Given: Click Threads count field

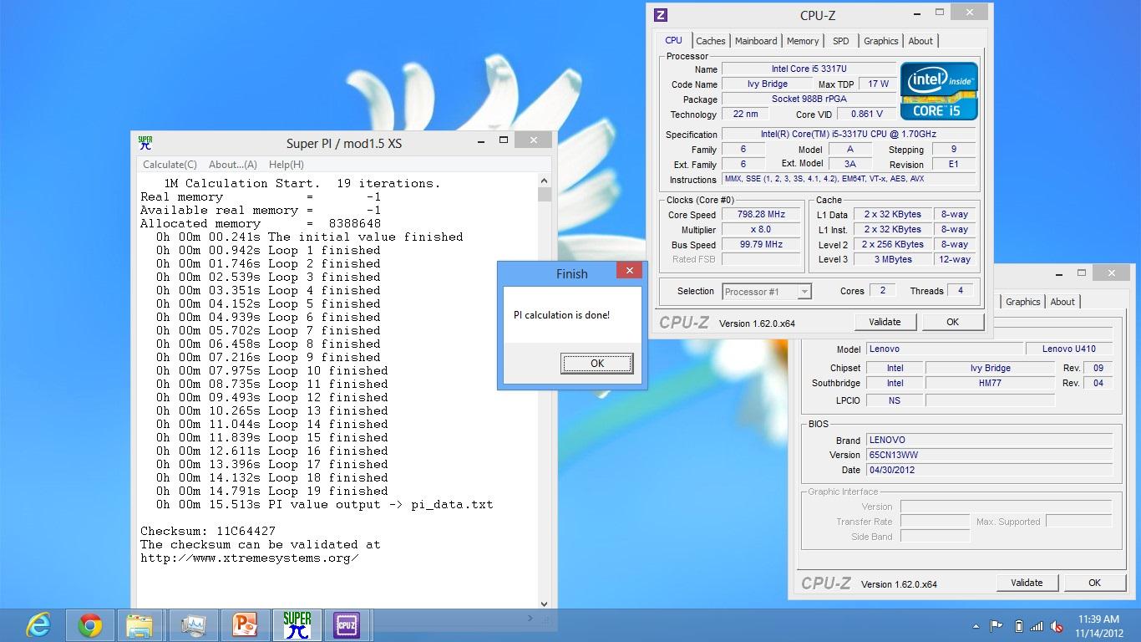Looking at the screenshot, I should coord(960,290).
